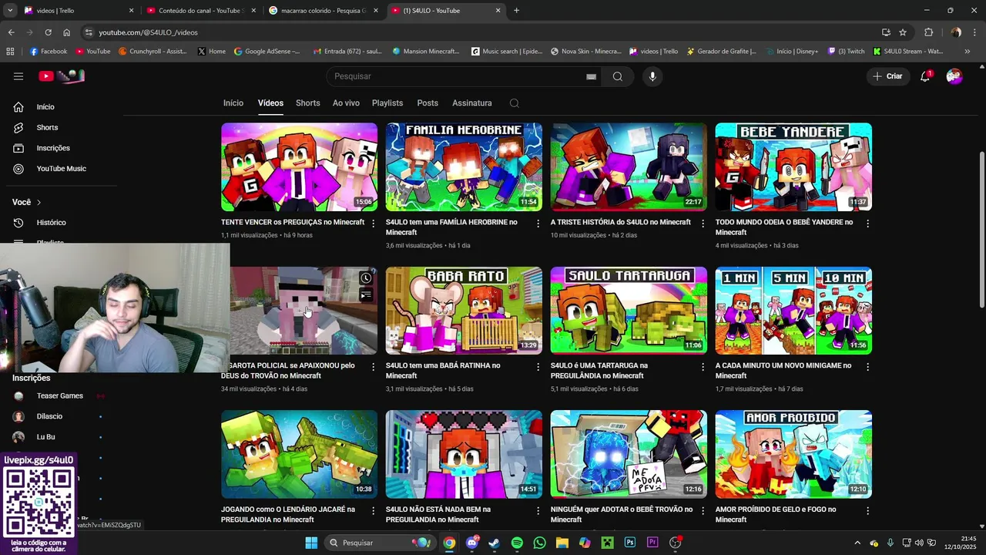Open options for TARTARUGA video
986x555 pixels.
[703, 366]
